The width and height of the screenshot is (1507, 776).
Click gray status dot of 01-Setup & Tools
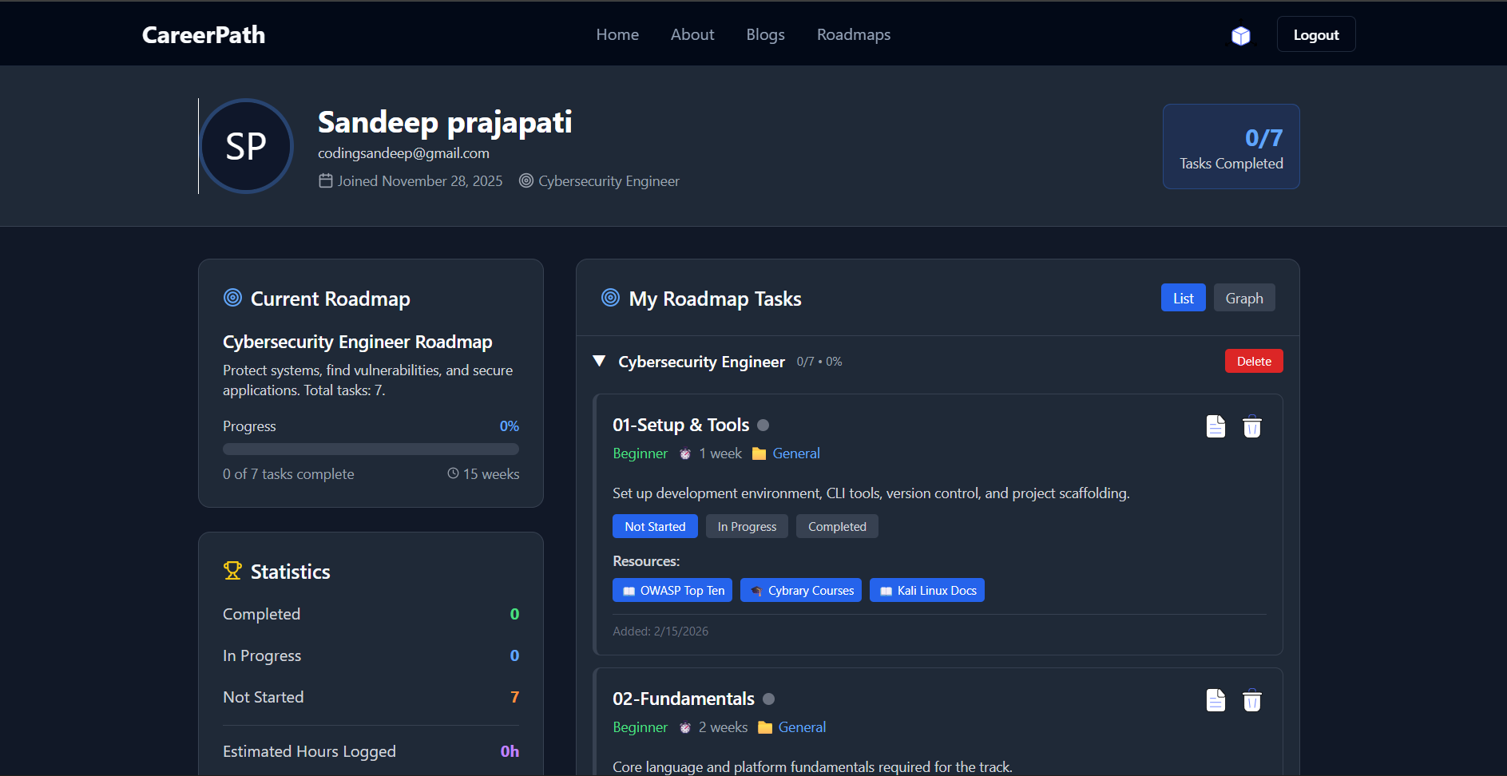(763, 425)
